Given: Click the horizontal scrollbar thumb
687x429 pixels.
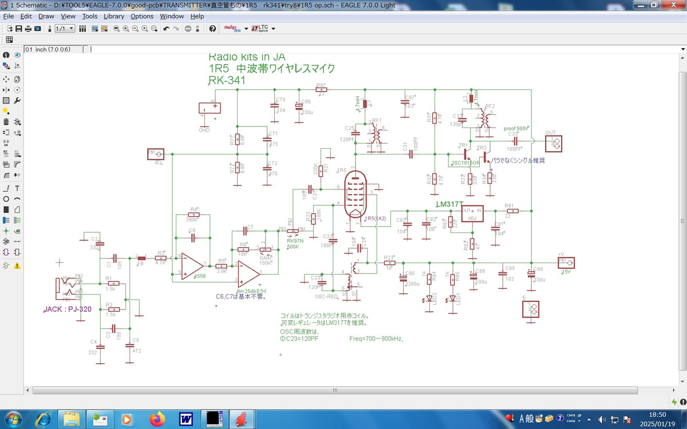Looking at the screenshot, I should (334, 390).
